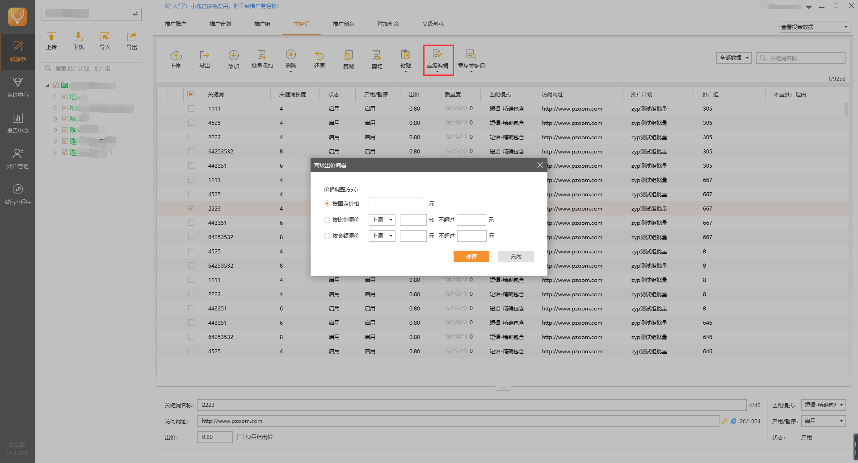Toggle the select-all checkbox in table header
The image size is (858, 463).
click(190, 94)
